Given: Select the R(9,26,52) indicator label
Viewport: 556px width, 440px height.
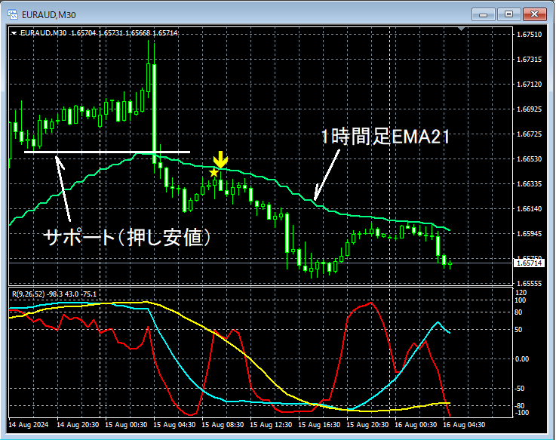Looking at the screenshot, I should pyautogui.click(x=54, y=294).
